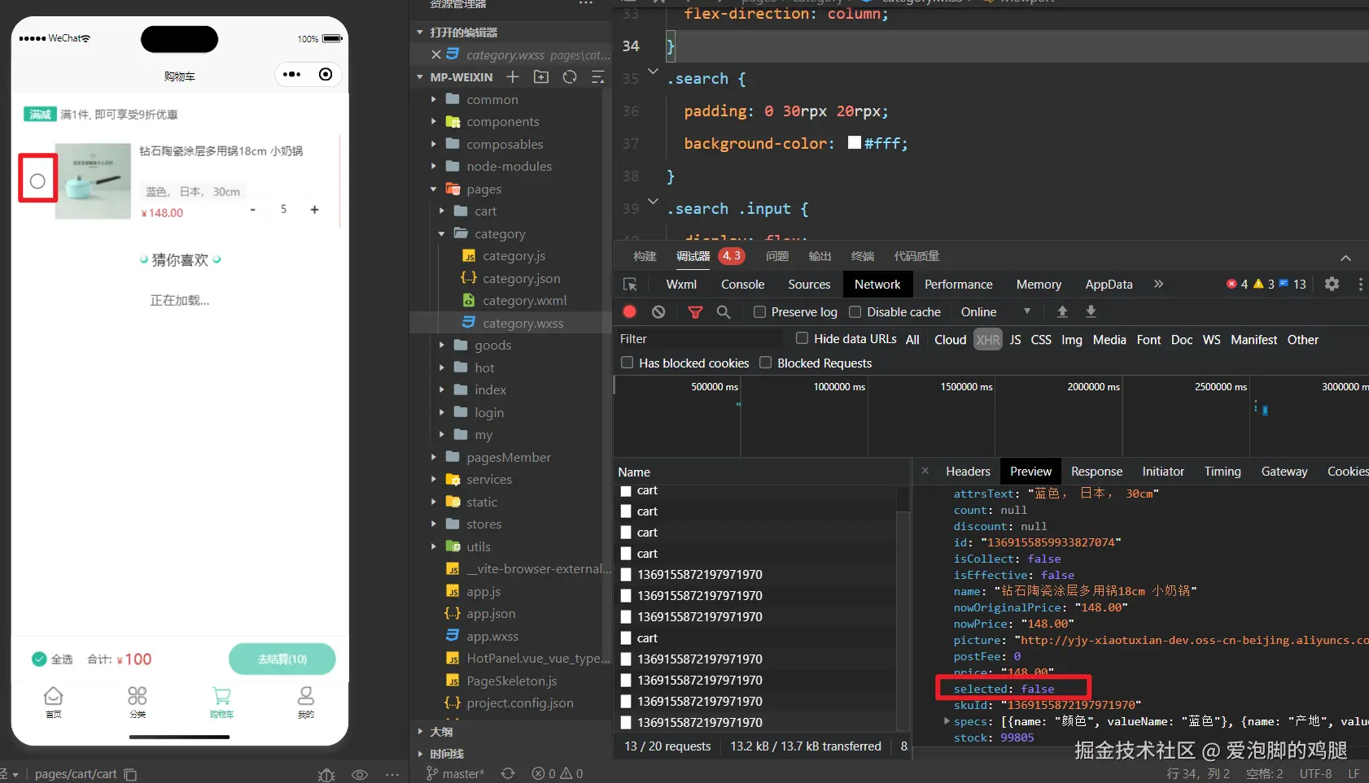
Task: Expand the pagesMember folder
Action: (434, 457)
